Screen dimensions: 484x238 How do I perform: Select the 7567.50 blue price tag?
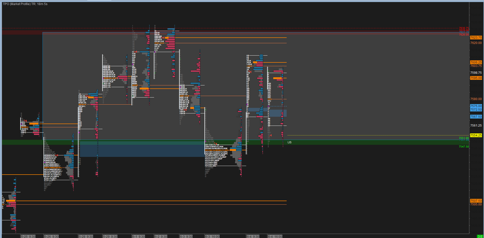[x=476, y=116]
